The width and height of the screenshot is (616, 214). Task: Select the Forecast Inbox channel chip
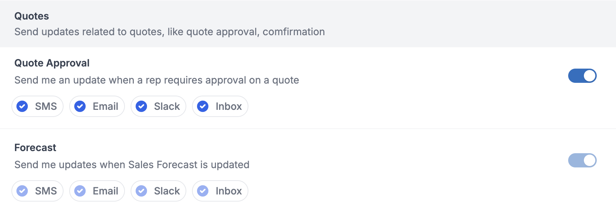coord(220,191)
